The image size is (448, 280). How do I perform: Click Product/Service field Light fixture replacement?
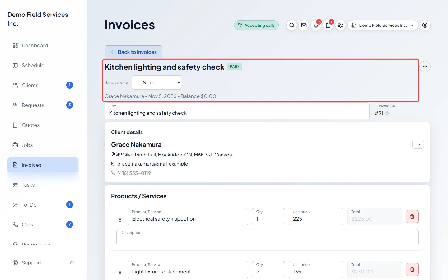[x=188, y=269]
